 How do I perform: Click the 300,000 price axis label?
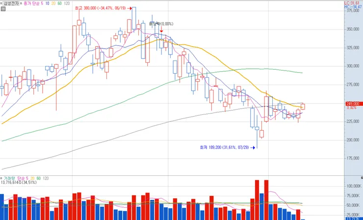click(353, 66)
